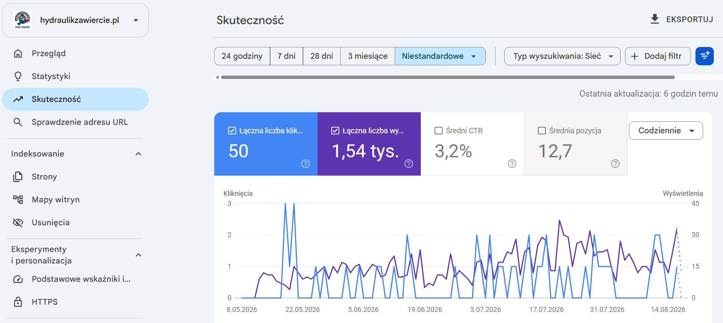Click the Dodaj filtr button
Image resolution: width=723 pixels, height=323 pixels.
point(658,56)
